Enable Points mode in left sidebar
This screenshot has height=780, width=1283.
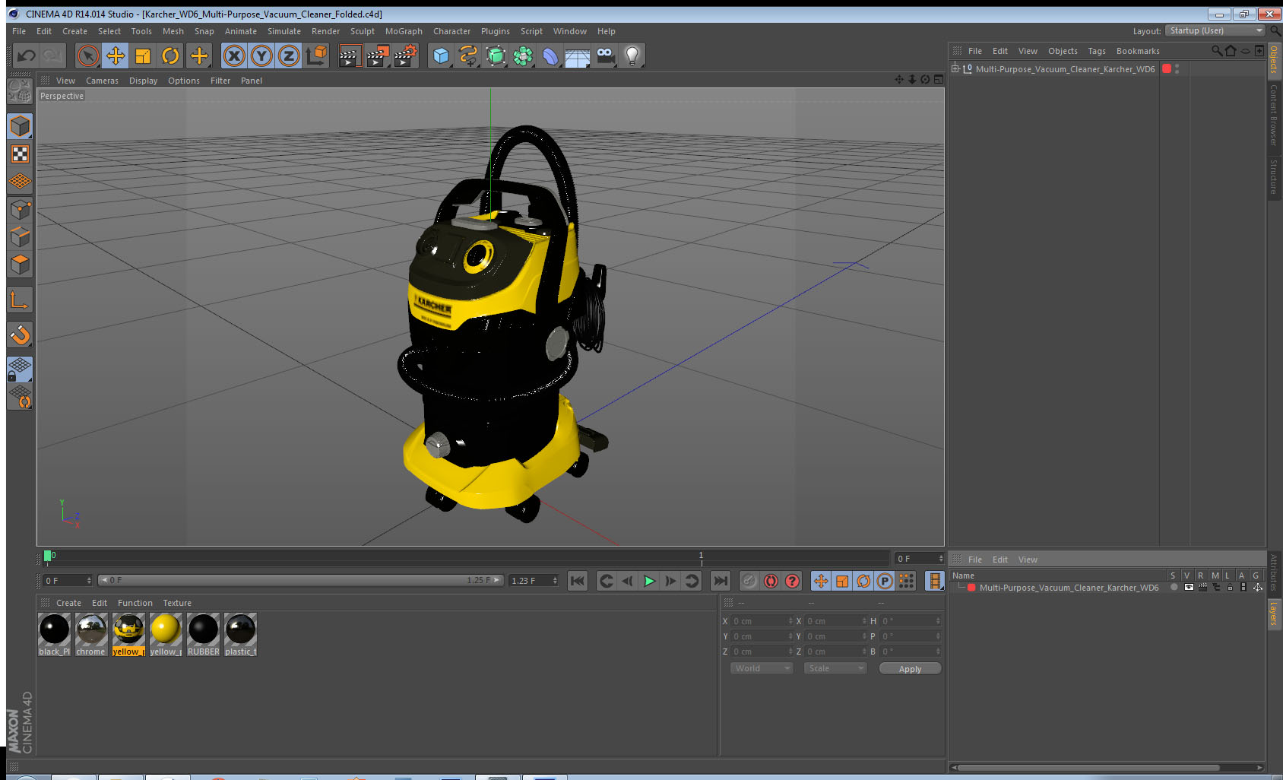point(20,209)
